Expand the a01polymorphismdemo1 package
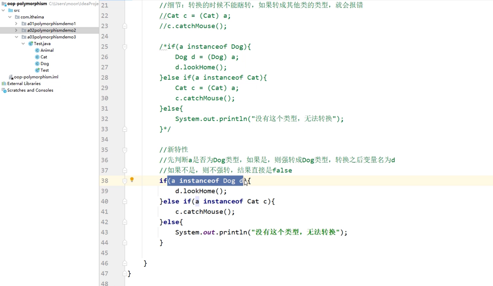Screen dimensions: 493x286 coord(16,24)
